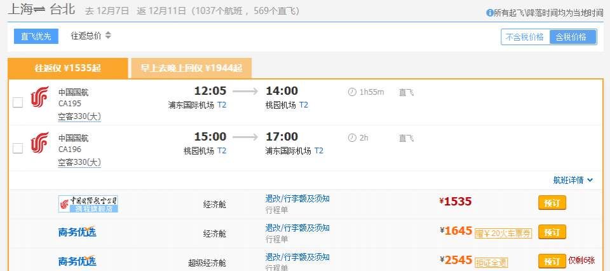The height and width of the screenshot is (271, 610).
Task: Switch to 早上去晚上回仅 ¥1944起 tab
Action: click(x=191, y=68)
